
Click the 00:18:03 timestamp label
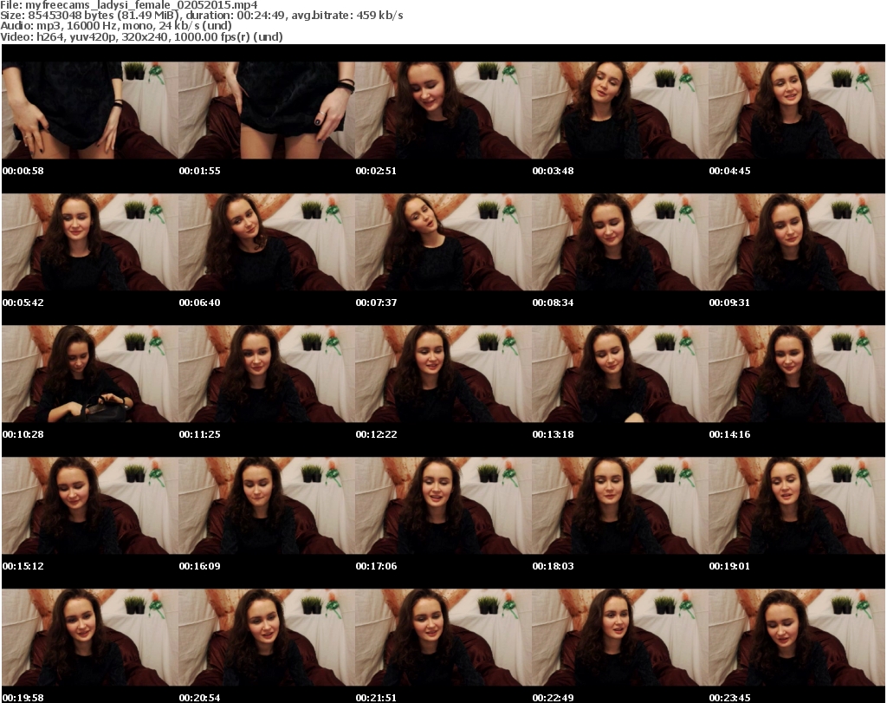click(x=553, y=566)
